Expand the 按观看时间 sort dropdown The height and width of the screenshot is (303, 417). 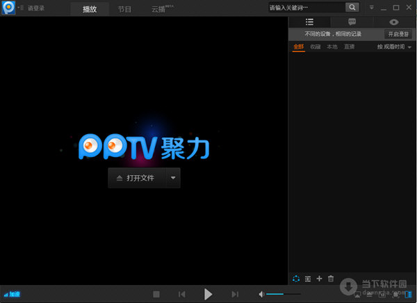(394, 47)
